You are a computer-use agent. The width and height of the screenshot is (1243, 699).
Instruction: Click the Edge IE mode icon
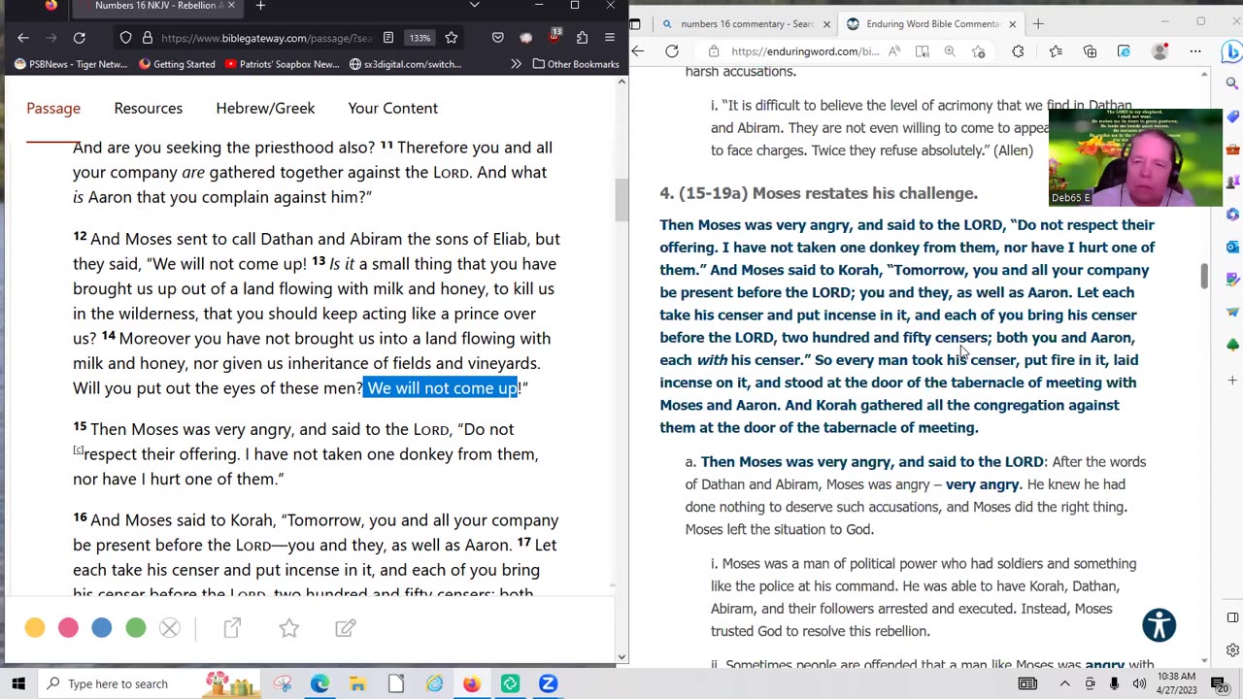1124,51
